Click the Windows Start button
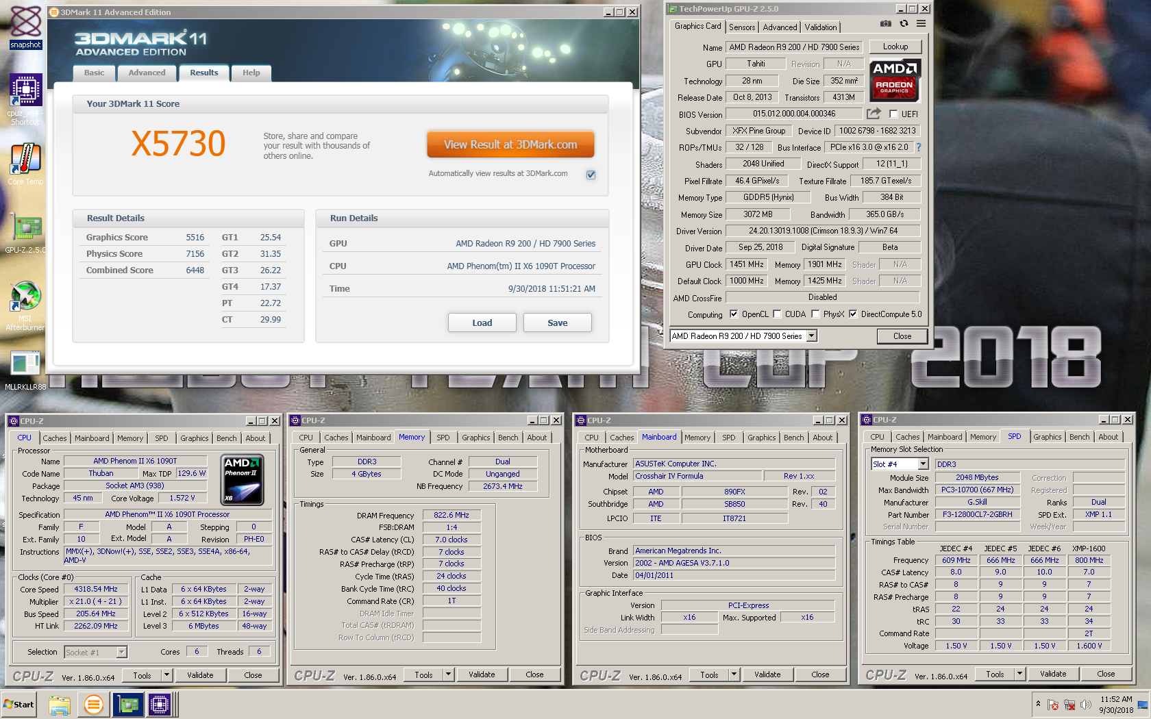 pyautogui.click(x=18, y=705)
